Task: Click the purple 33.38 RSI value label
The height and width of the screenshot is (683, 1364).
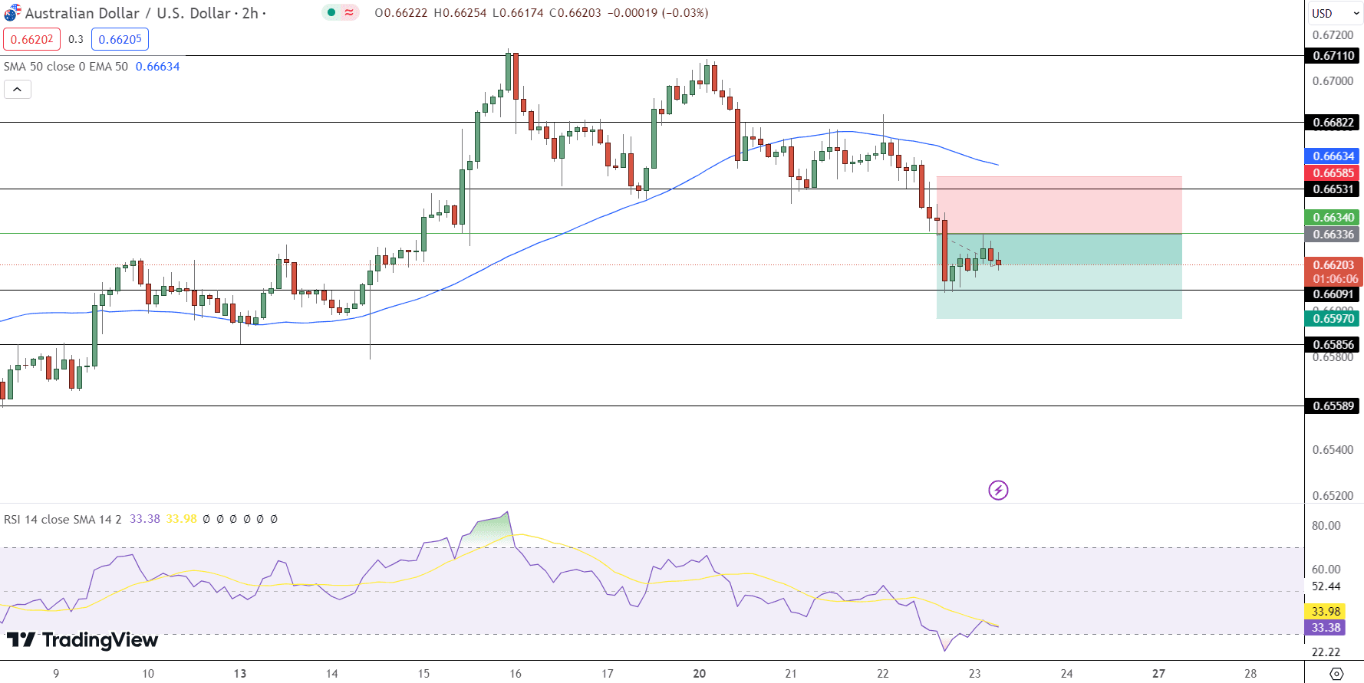Action: (x=1325, y=628)
